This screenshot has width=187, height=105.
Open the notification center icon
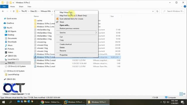point(182,102)
